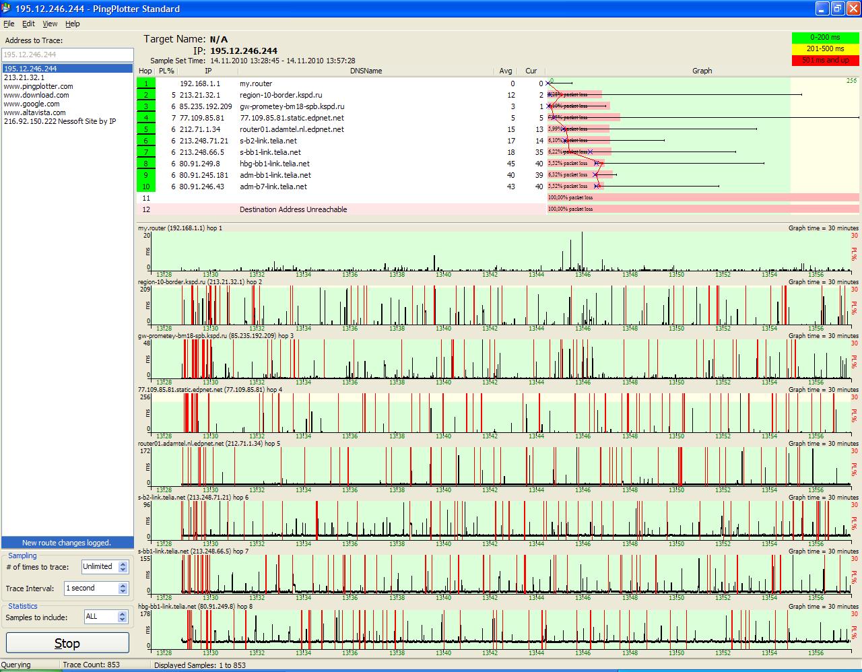862x672 pixels.
Task: Click the gw-prometey-bm18-spb hop 3 time graph
Action: pos(500,359)
